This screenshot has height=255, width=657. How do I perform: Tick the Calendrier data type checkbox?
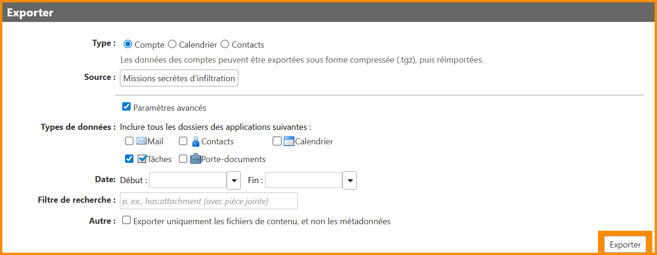pyautogui.click(x=277, y=141)
